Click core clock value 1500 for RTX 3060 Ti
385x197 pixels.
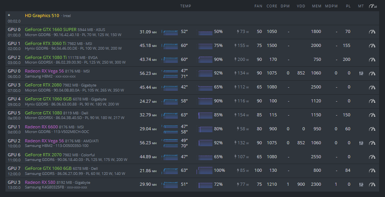272,45
